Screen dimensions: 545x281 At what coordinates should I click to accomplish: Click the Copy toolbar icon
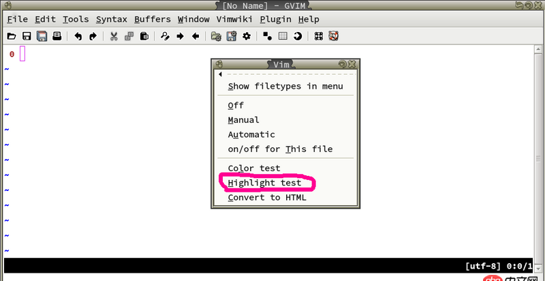(x=129, y=36)
